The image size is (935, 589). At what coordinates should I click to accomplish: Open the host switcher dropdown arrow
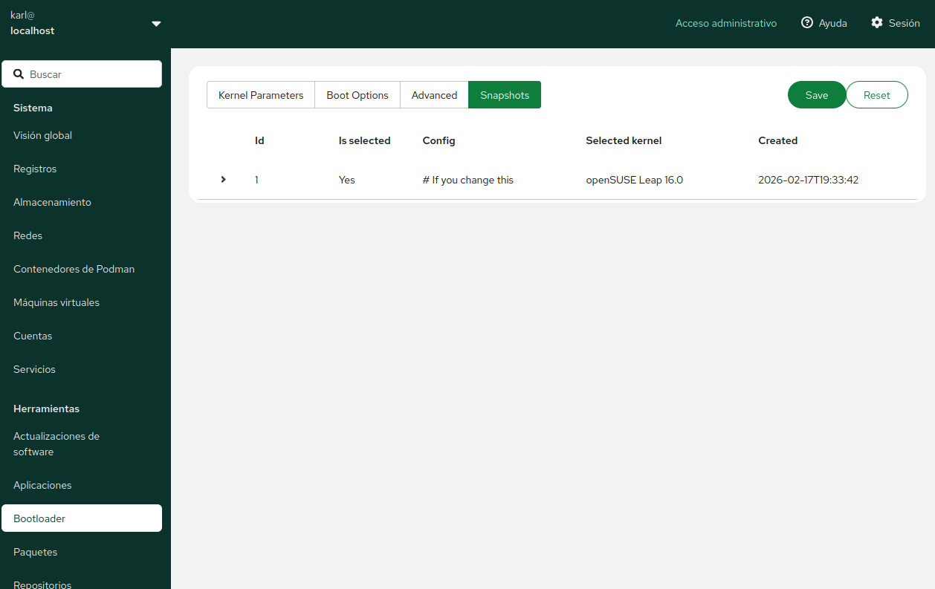156,24
